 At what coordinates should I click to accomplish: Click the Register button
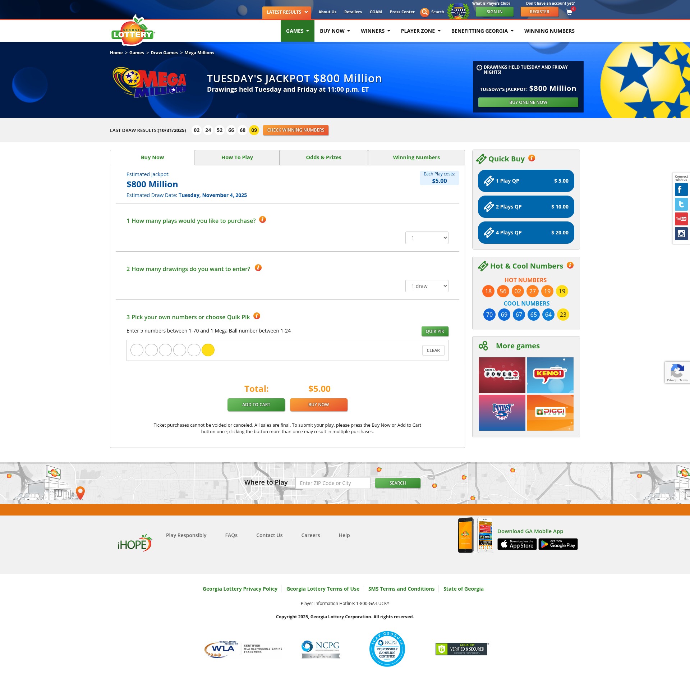pyautogui.click(x=539, y=12)
